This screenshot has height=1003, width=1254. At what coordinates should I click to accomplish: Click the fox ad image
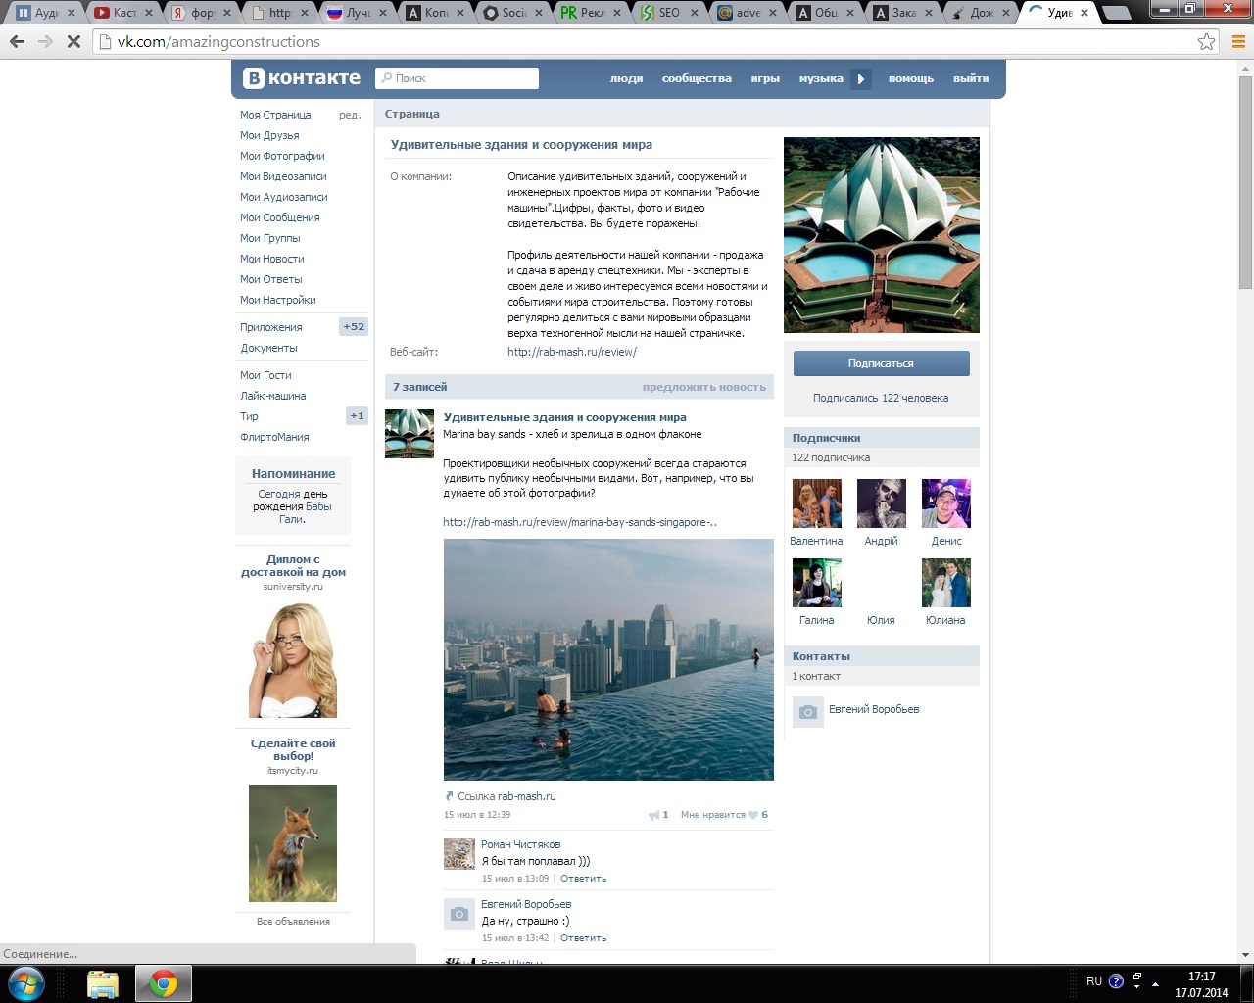293,843
